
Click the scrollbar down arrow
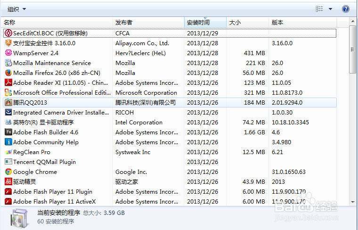tap(353, 202)
